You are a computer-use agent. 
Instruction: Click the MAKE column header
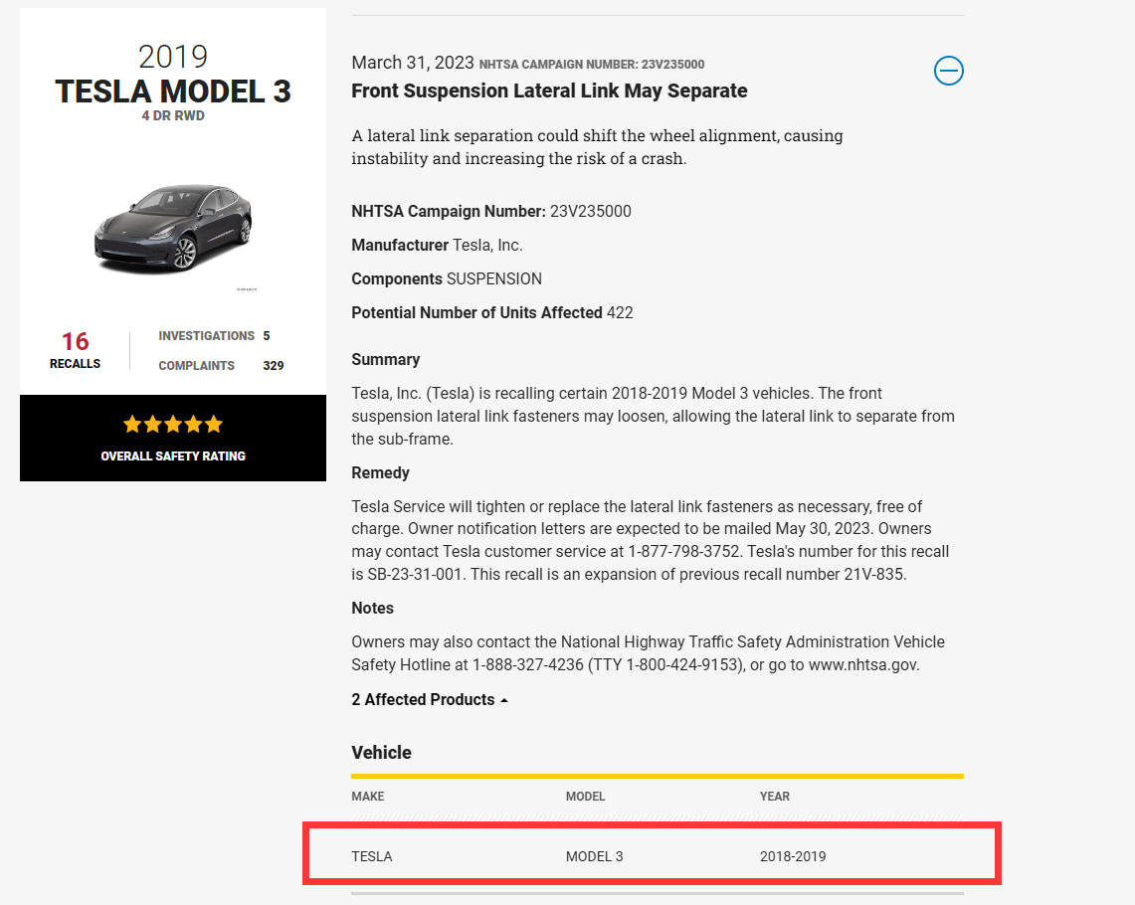click(x=368, y=797)
